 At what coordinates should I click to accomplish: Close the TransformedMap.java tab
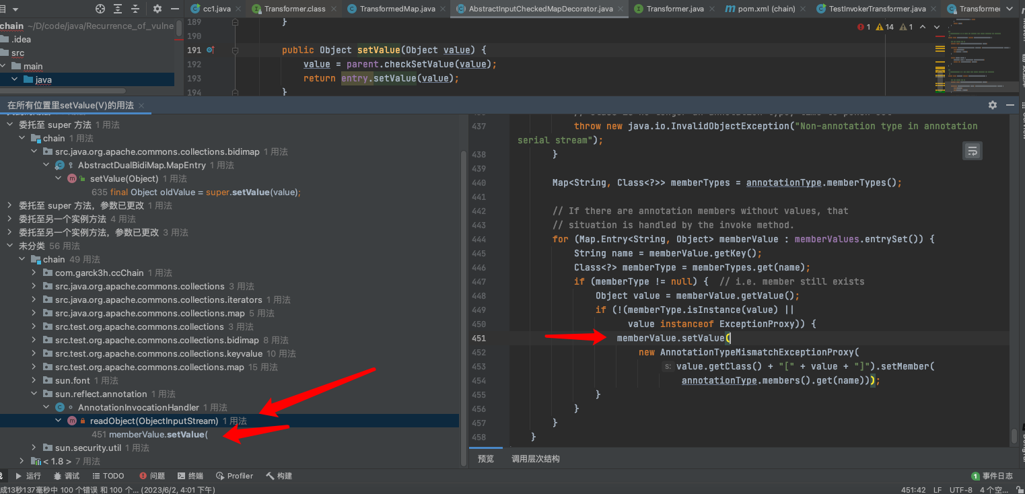click(x=442, y=9)
